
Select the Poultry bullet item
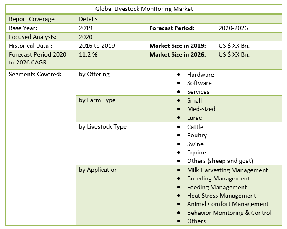tap(197, 135)
